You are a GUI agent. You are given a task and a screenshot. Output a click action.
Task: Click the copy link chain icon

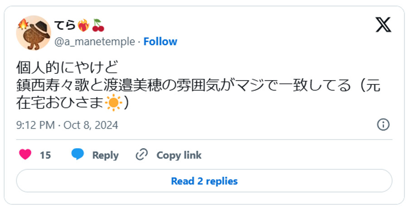[x=142, y=155]
